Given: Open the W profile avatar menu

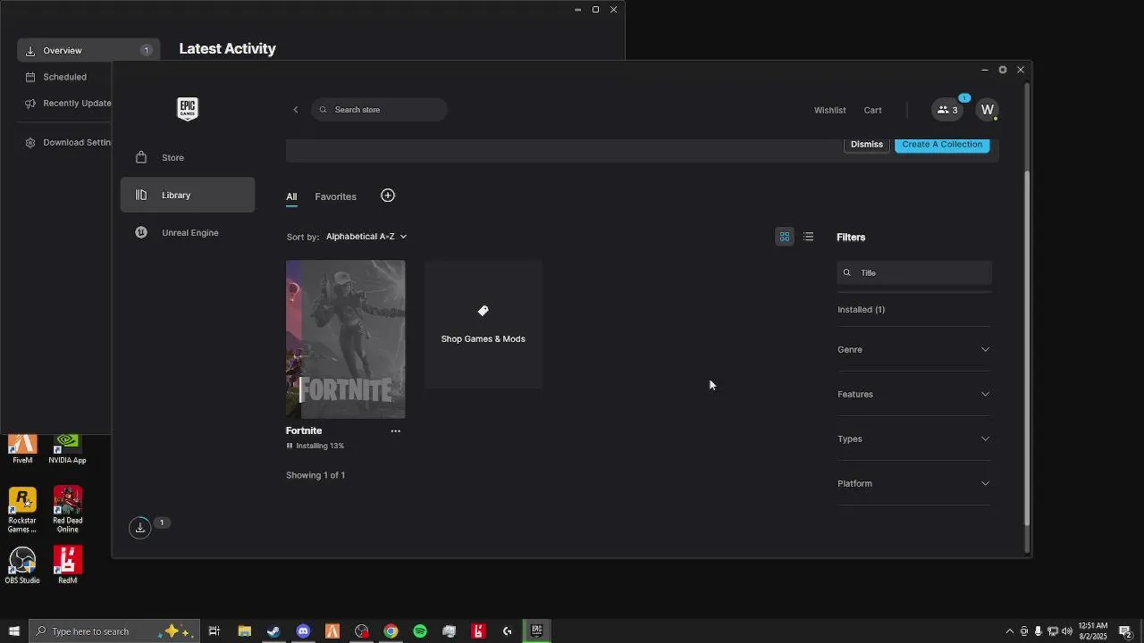Looking at the screenshot, I should (987, 110).
